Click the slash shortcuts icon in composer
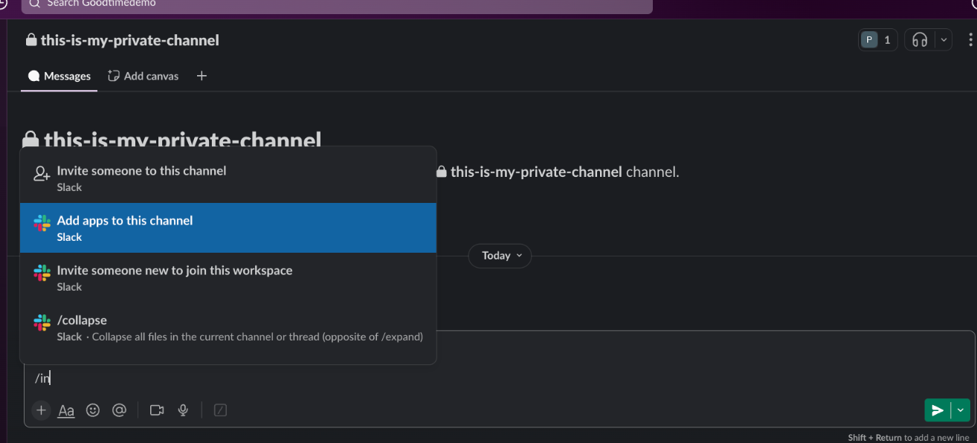 [x=220, y=410]
